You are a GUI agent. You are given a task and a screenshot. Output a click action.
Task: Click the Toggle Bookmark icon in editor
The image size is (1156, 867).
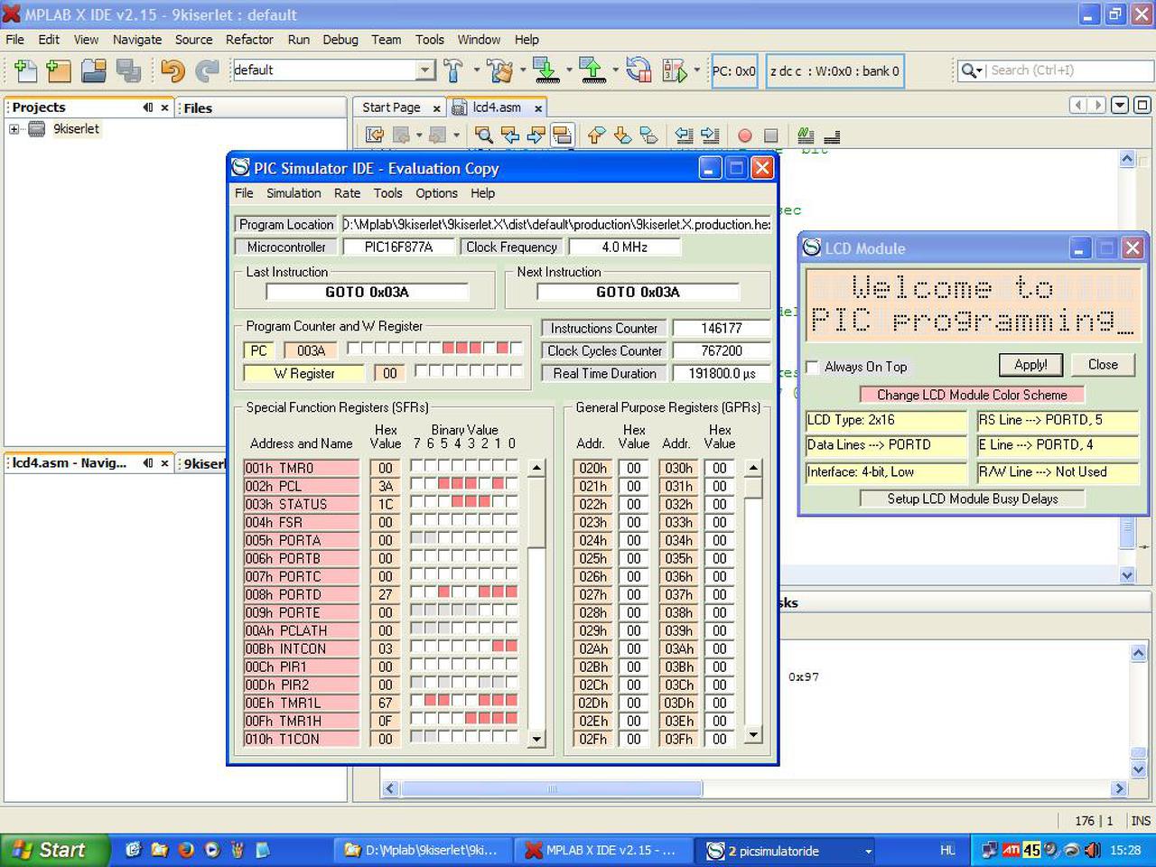(648, 135)
